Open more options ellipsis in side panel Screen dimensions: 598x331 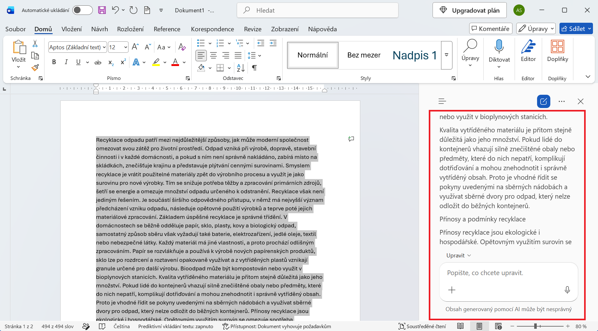point(562,101)
